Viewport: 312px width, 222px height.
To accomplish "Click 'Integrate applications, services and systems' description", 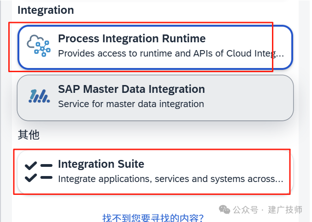I will pyautogui.click(x=171, y=179).
